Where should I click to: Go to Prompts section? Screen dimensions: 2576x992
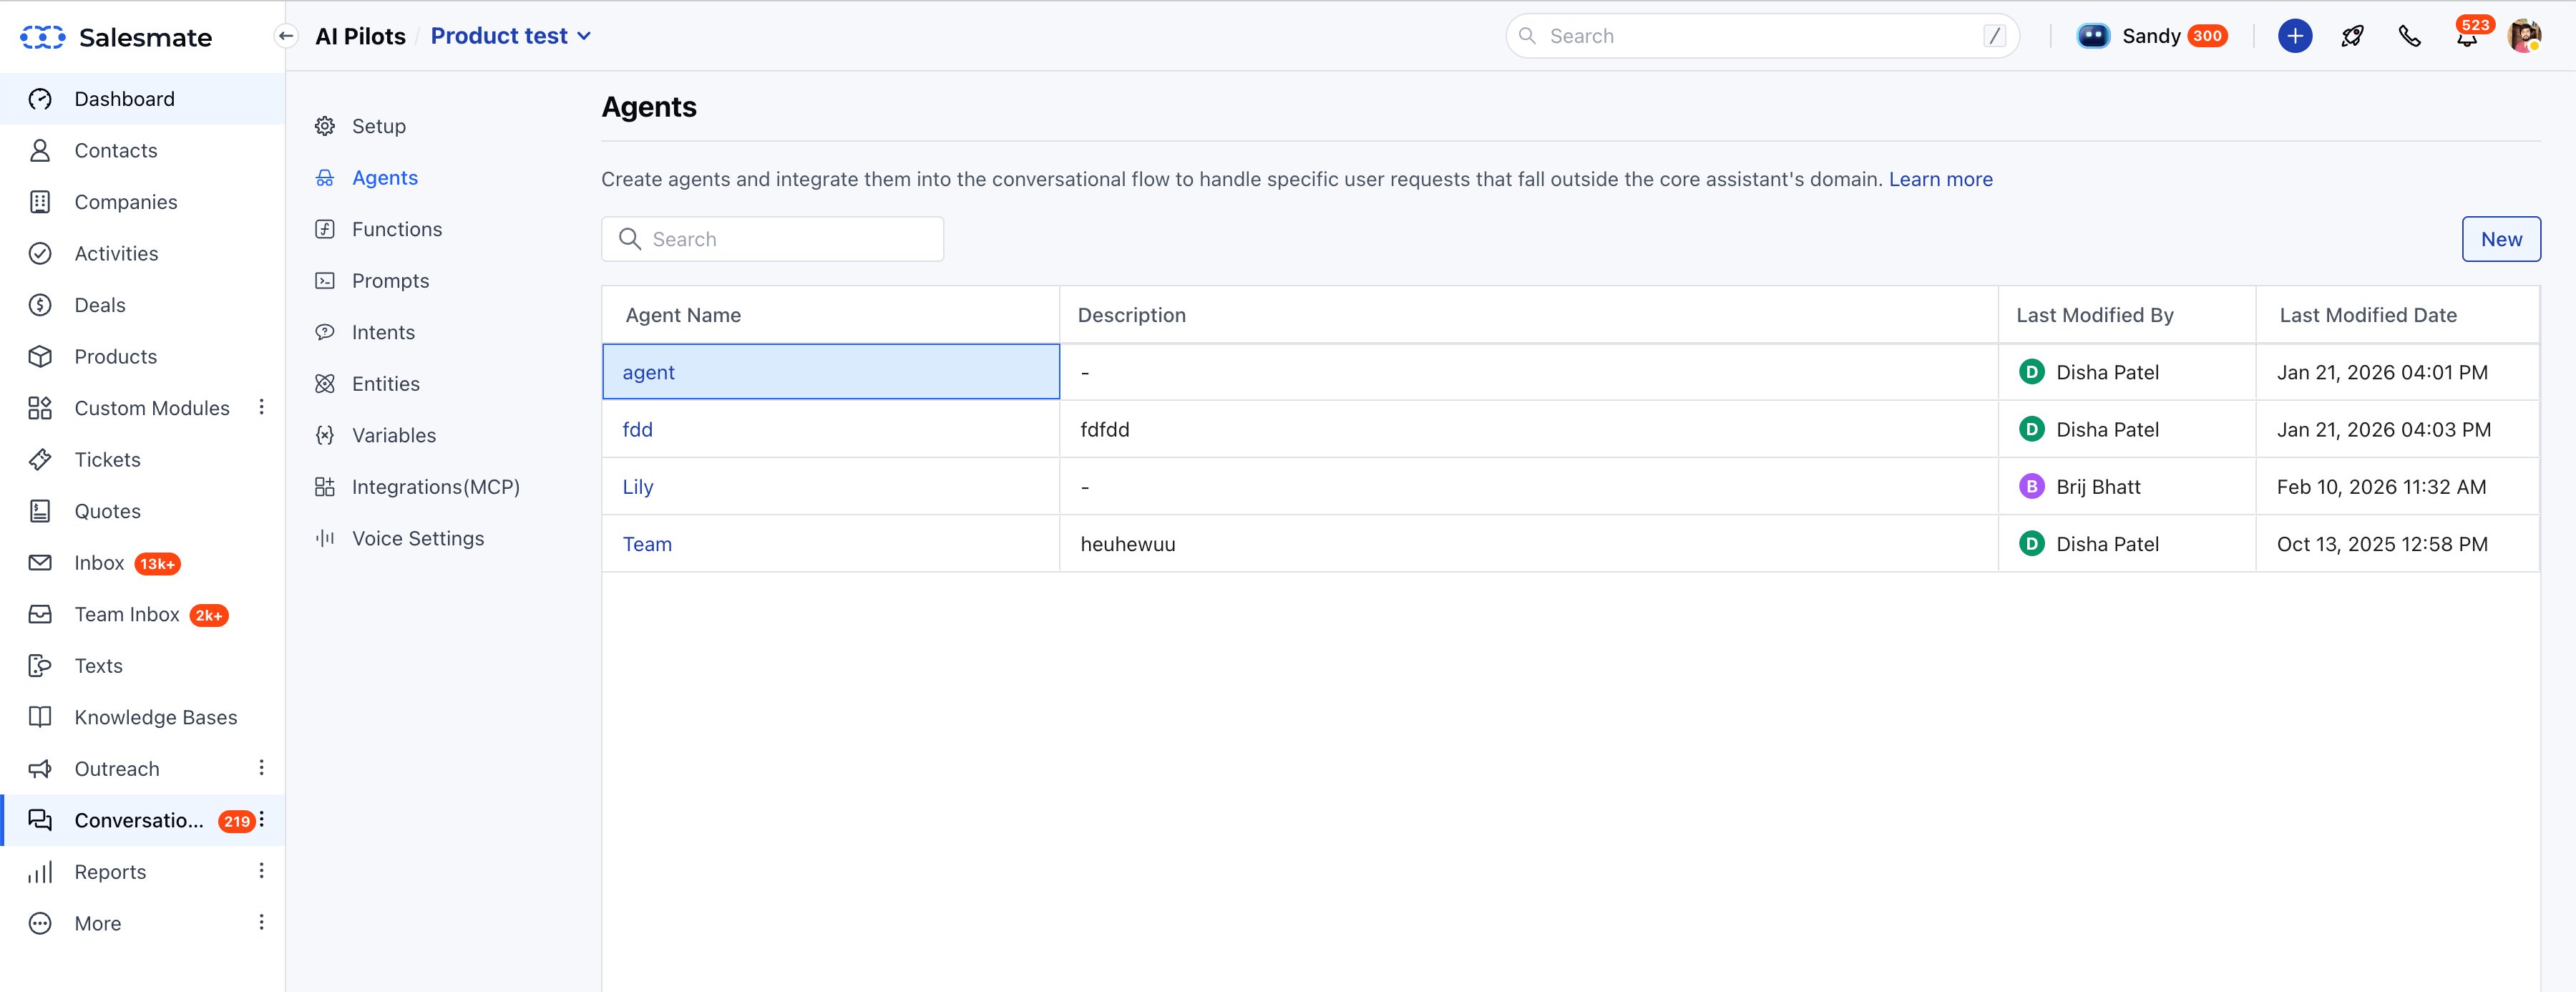390,281
